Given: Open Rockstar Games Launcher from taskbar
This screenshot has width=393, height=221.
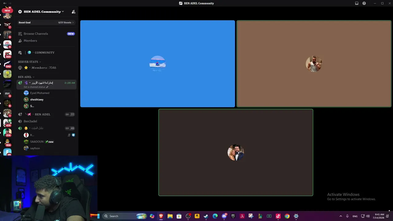Looking at the screenshot, I should coord(197,216).
